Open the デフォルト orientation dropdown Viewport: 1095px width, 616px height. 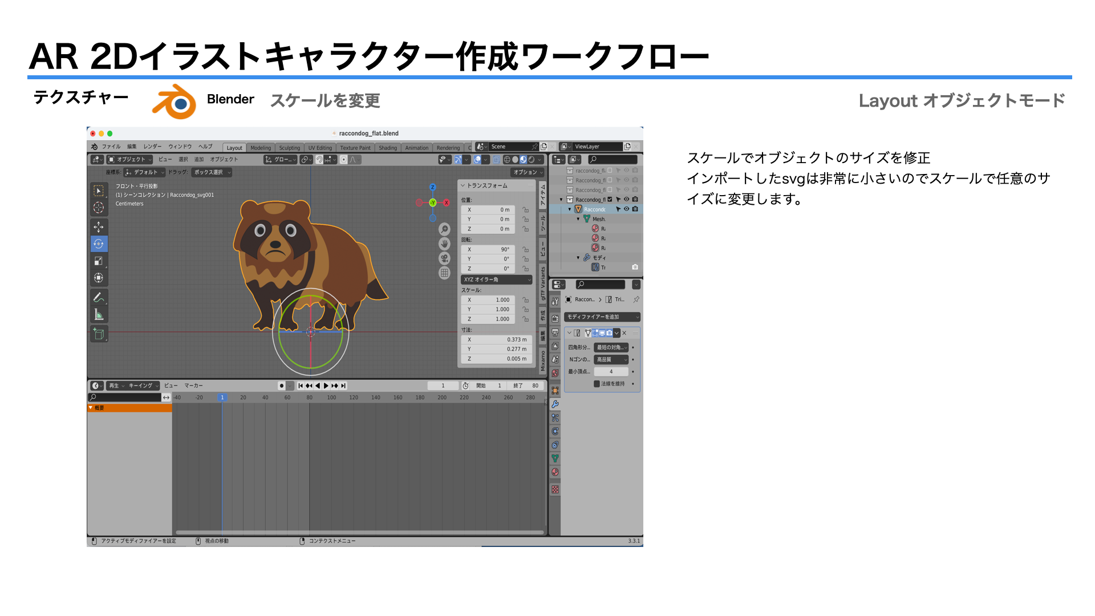(x=145, y=172)
